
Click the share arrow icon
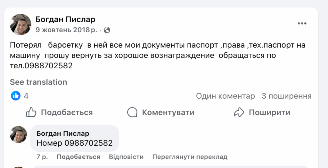point(239,112)
